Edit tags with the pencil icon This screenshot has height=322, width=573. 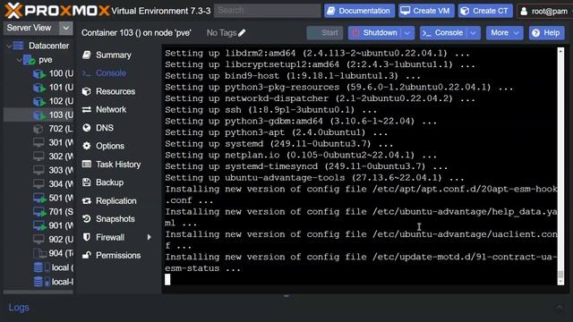click(x=242, y=33)
